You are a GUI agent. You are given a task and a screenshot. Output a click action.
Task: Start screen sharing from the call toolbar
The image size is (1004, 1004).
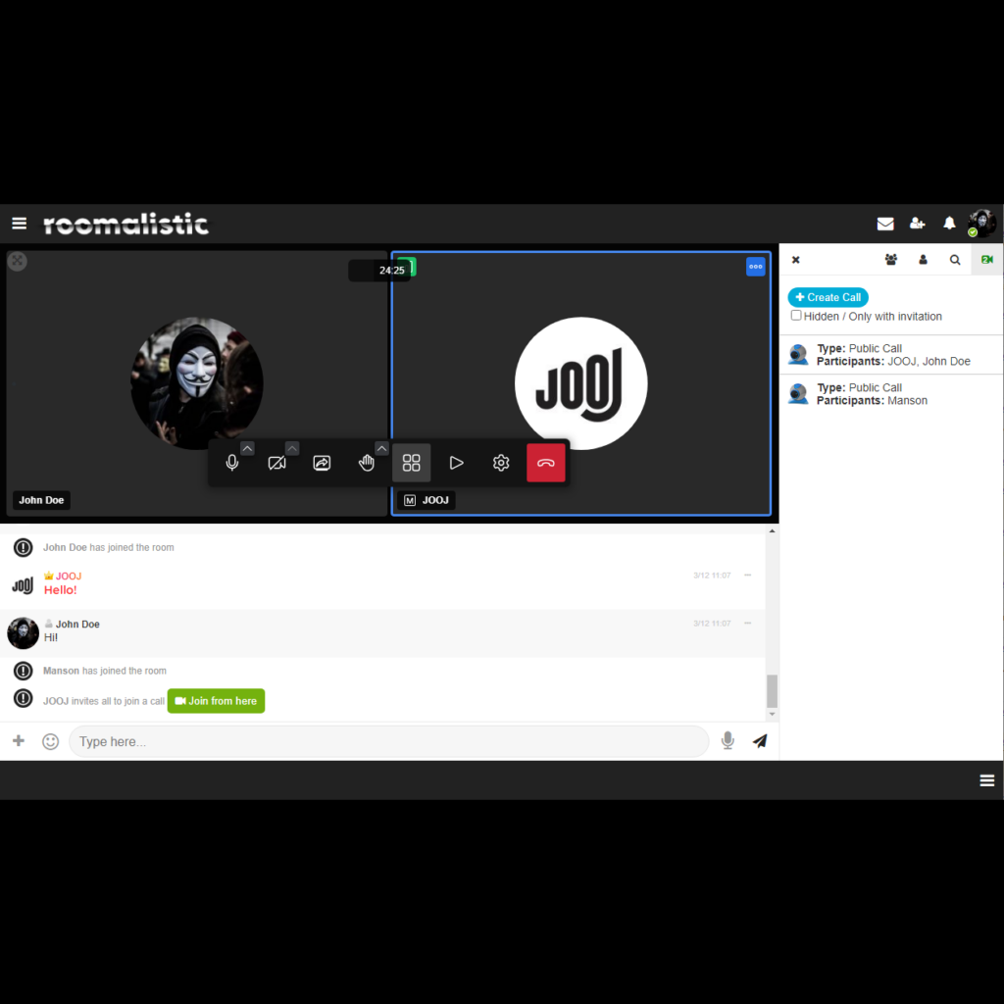coord(322,462)
